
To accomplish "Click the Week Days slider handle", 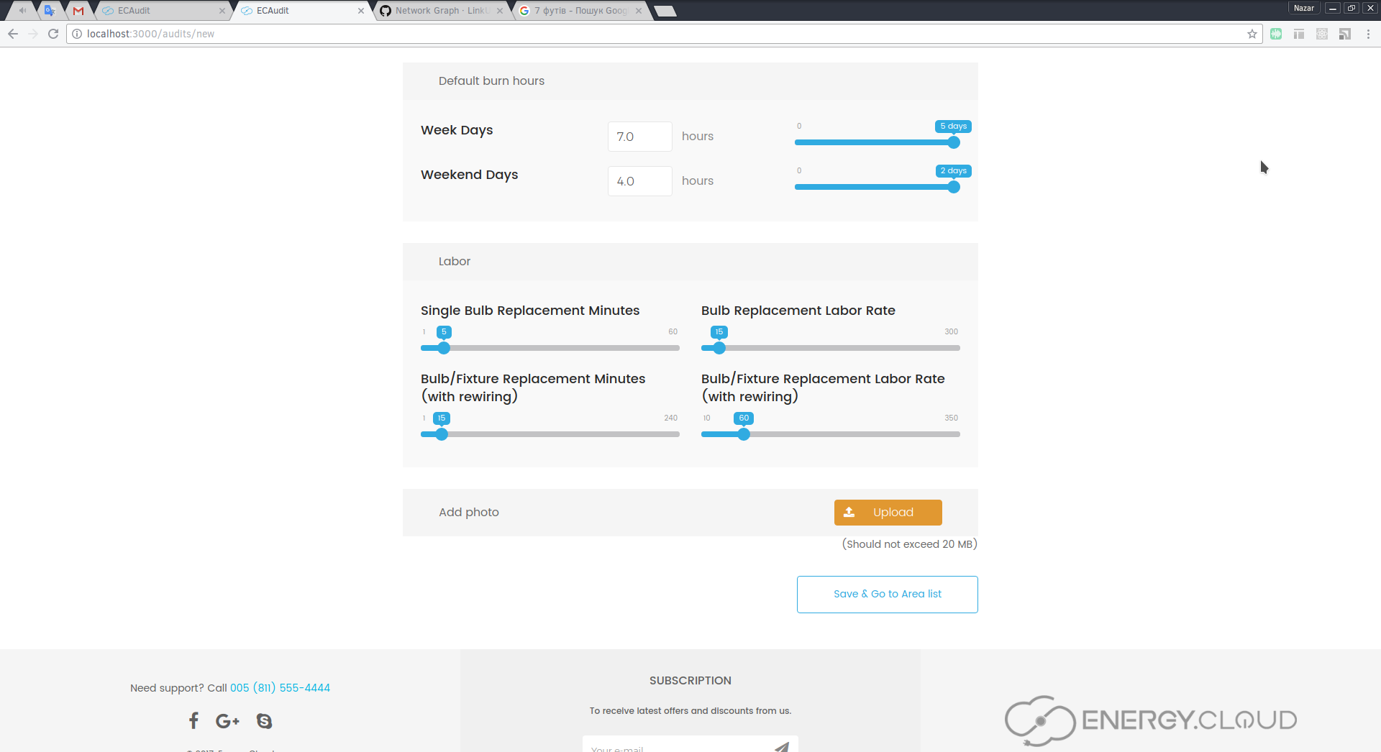I will tap(954, 142).
